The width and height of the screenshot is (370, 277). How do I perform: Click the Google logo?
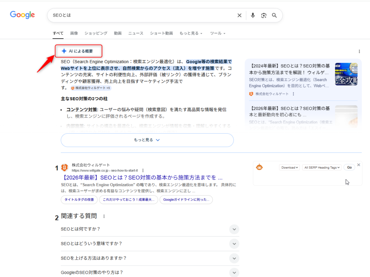pos(22,15)
